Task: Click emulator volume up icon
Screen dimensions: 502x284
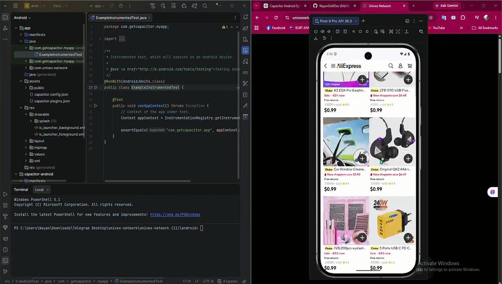Action: 322,32
